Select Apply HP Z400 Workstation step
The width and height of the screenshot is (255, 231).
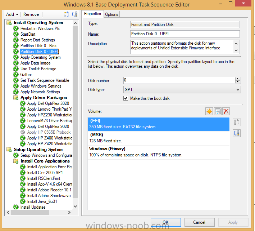click(50, 138)
